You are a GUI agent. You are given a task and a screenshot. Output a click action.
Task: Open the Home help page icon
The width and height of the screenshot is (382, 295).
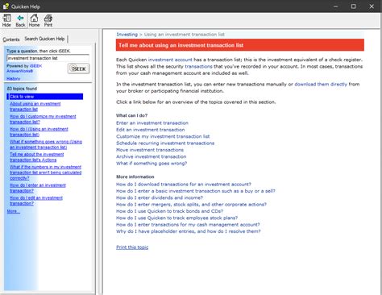[34, 21]
